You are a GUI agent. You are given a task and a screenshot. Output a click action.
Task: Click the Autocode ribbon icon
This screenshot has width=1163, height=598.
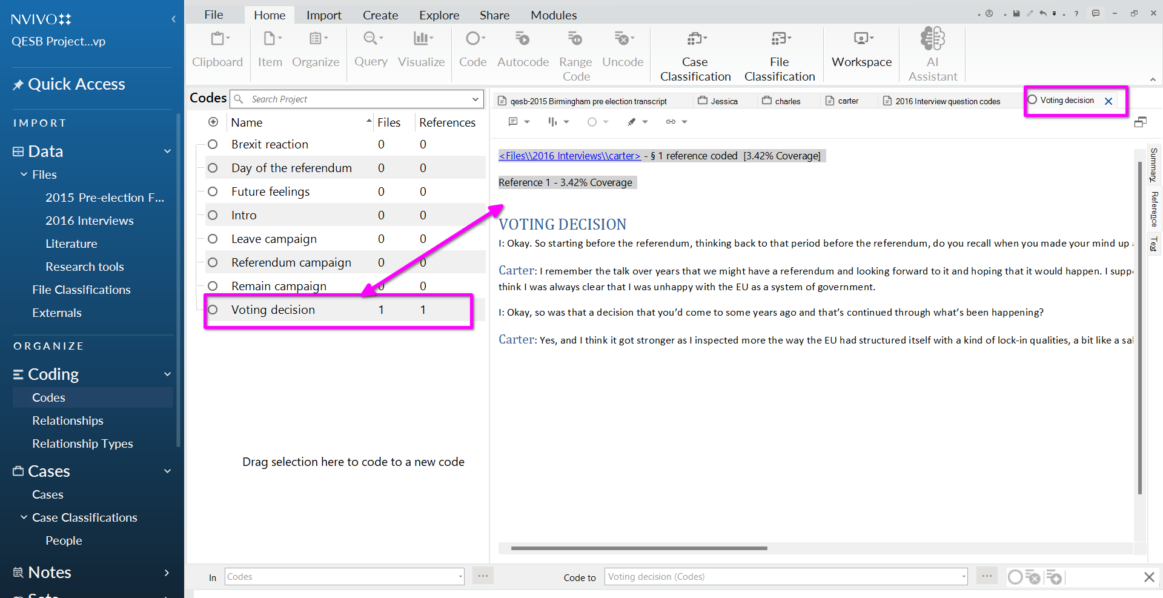[522, 39]
